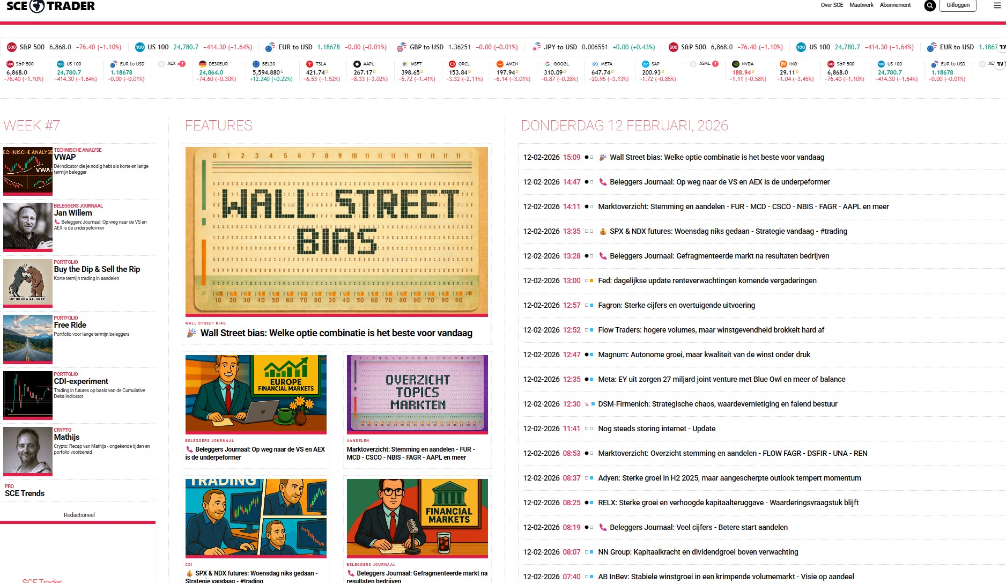
Task: Open the Magnum autonome groei headline
Action: (x=704, y=355)
